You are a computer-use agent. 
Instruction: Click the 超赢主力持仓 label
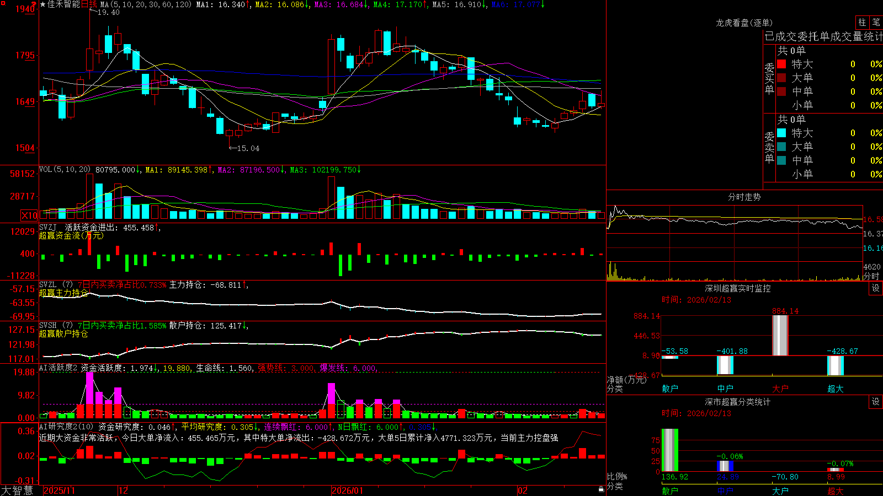coord(63,293)
